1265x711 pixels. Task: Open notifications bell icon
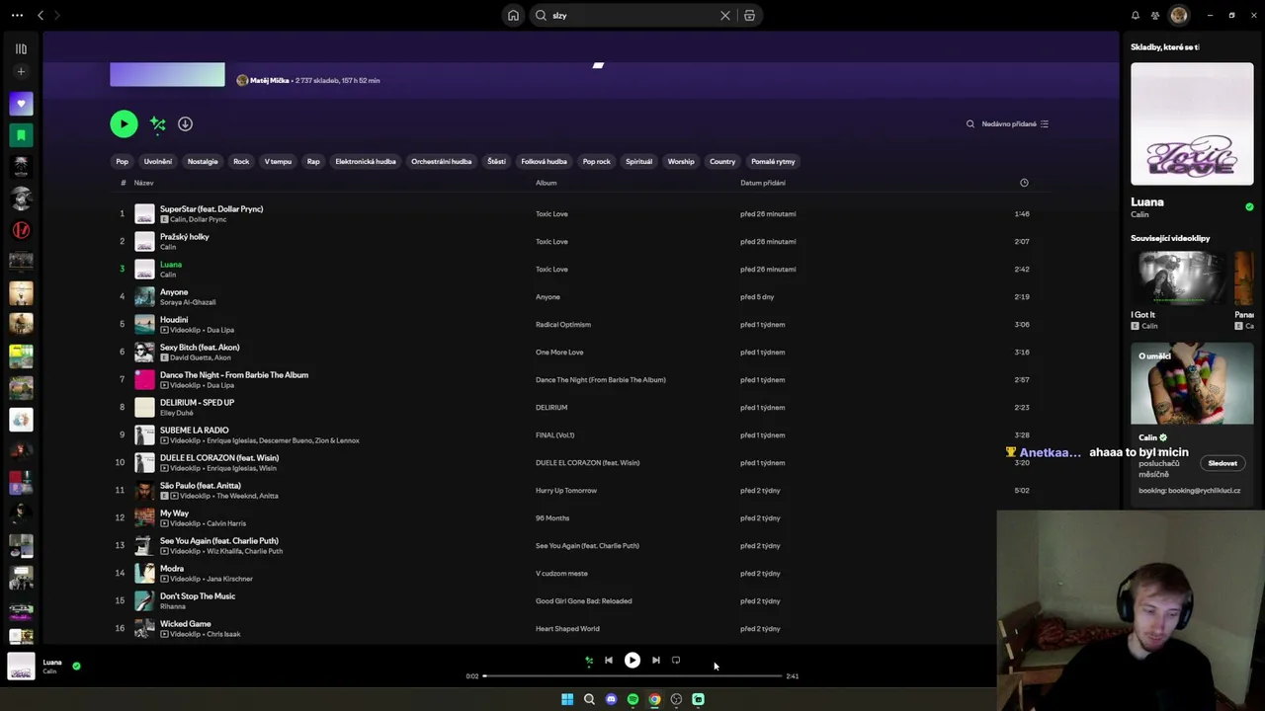coord(1135,16)
